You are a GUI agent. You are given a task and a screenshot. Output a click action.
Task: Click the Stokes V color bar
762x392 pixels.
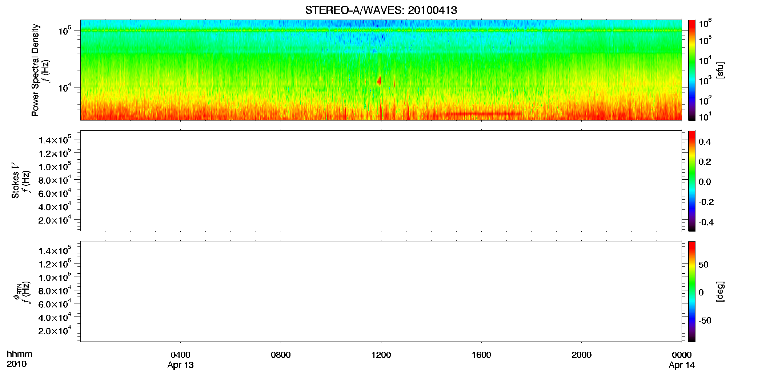click(x=692, y=181)
